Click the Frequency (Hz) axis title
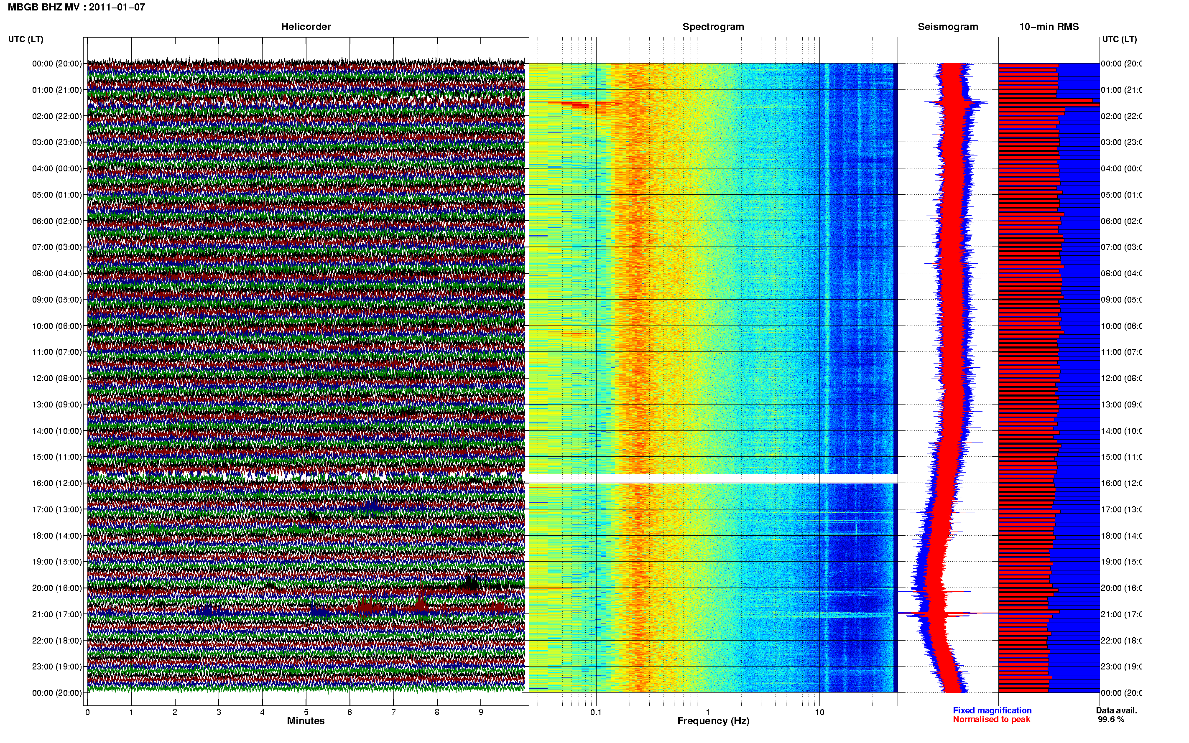The image size is (1189, 743). pyautogui.click(x=713, y=721)
